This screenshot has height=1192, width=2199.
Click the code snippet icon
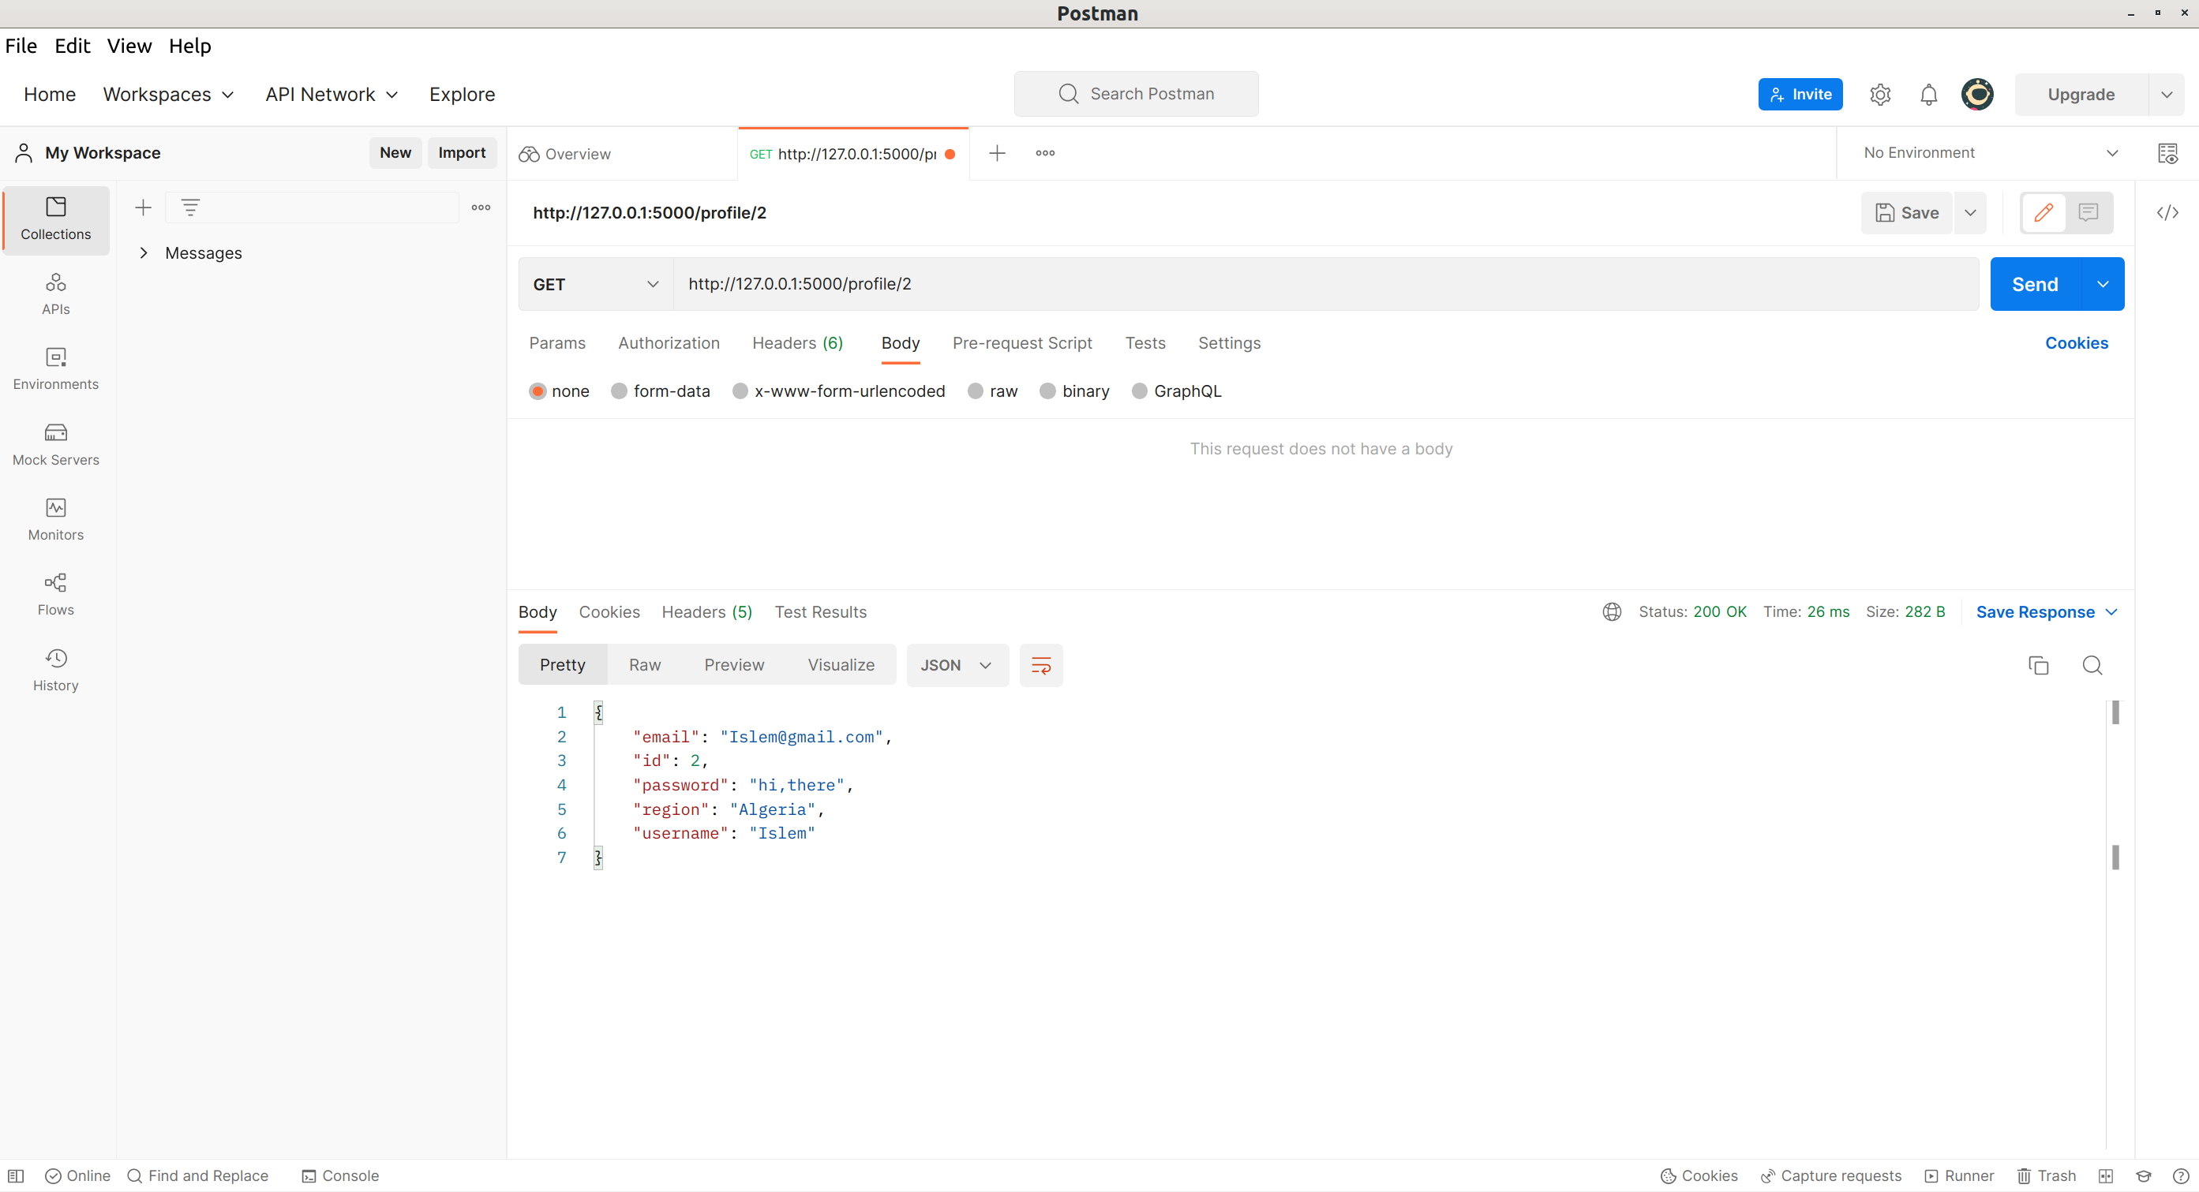[x=2167, y=212]
